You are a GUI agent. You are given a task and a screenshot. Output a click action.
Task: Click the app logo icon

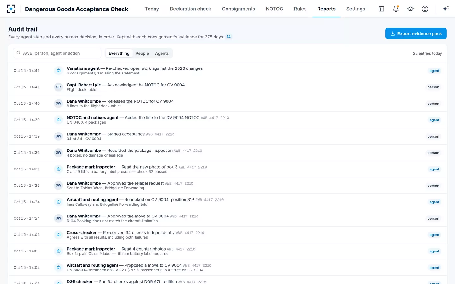(11, 9)
